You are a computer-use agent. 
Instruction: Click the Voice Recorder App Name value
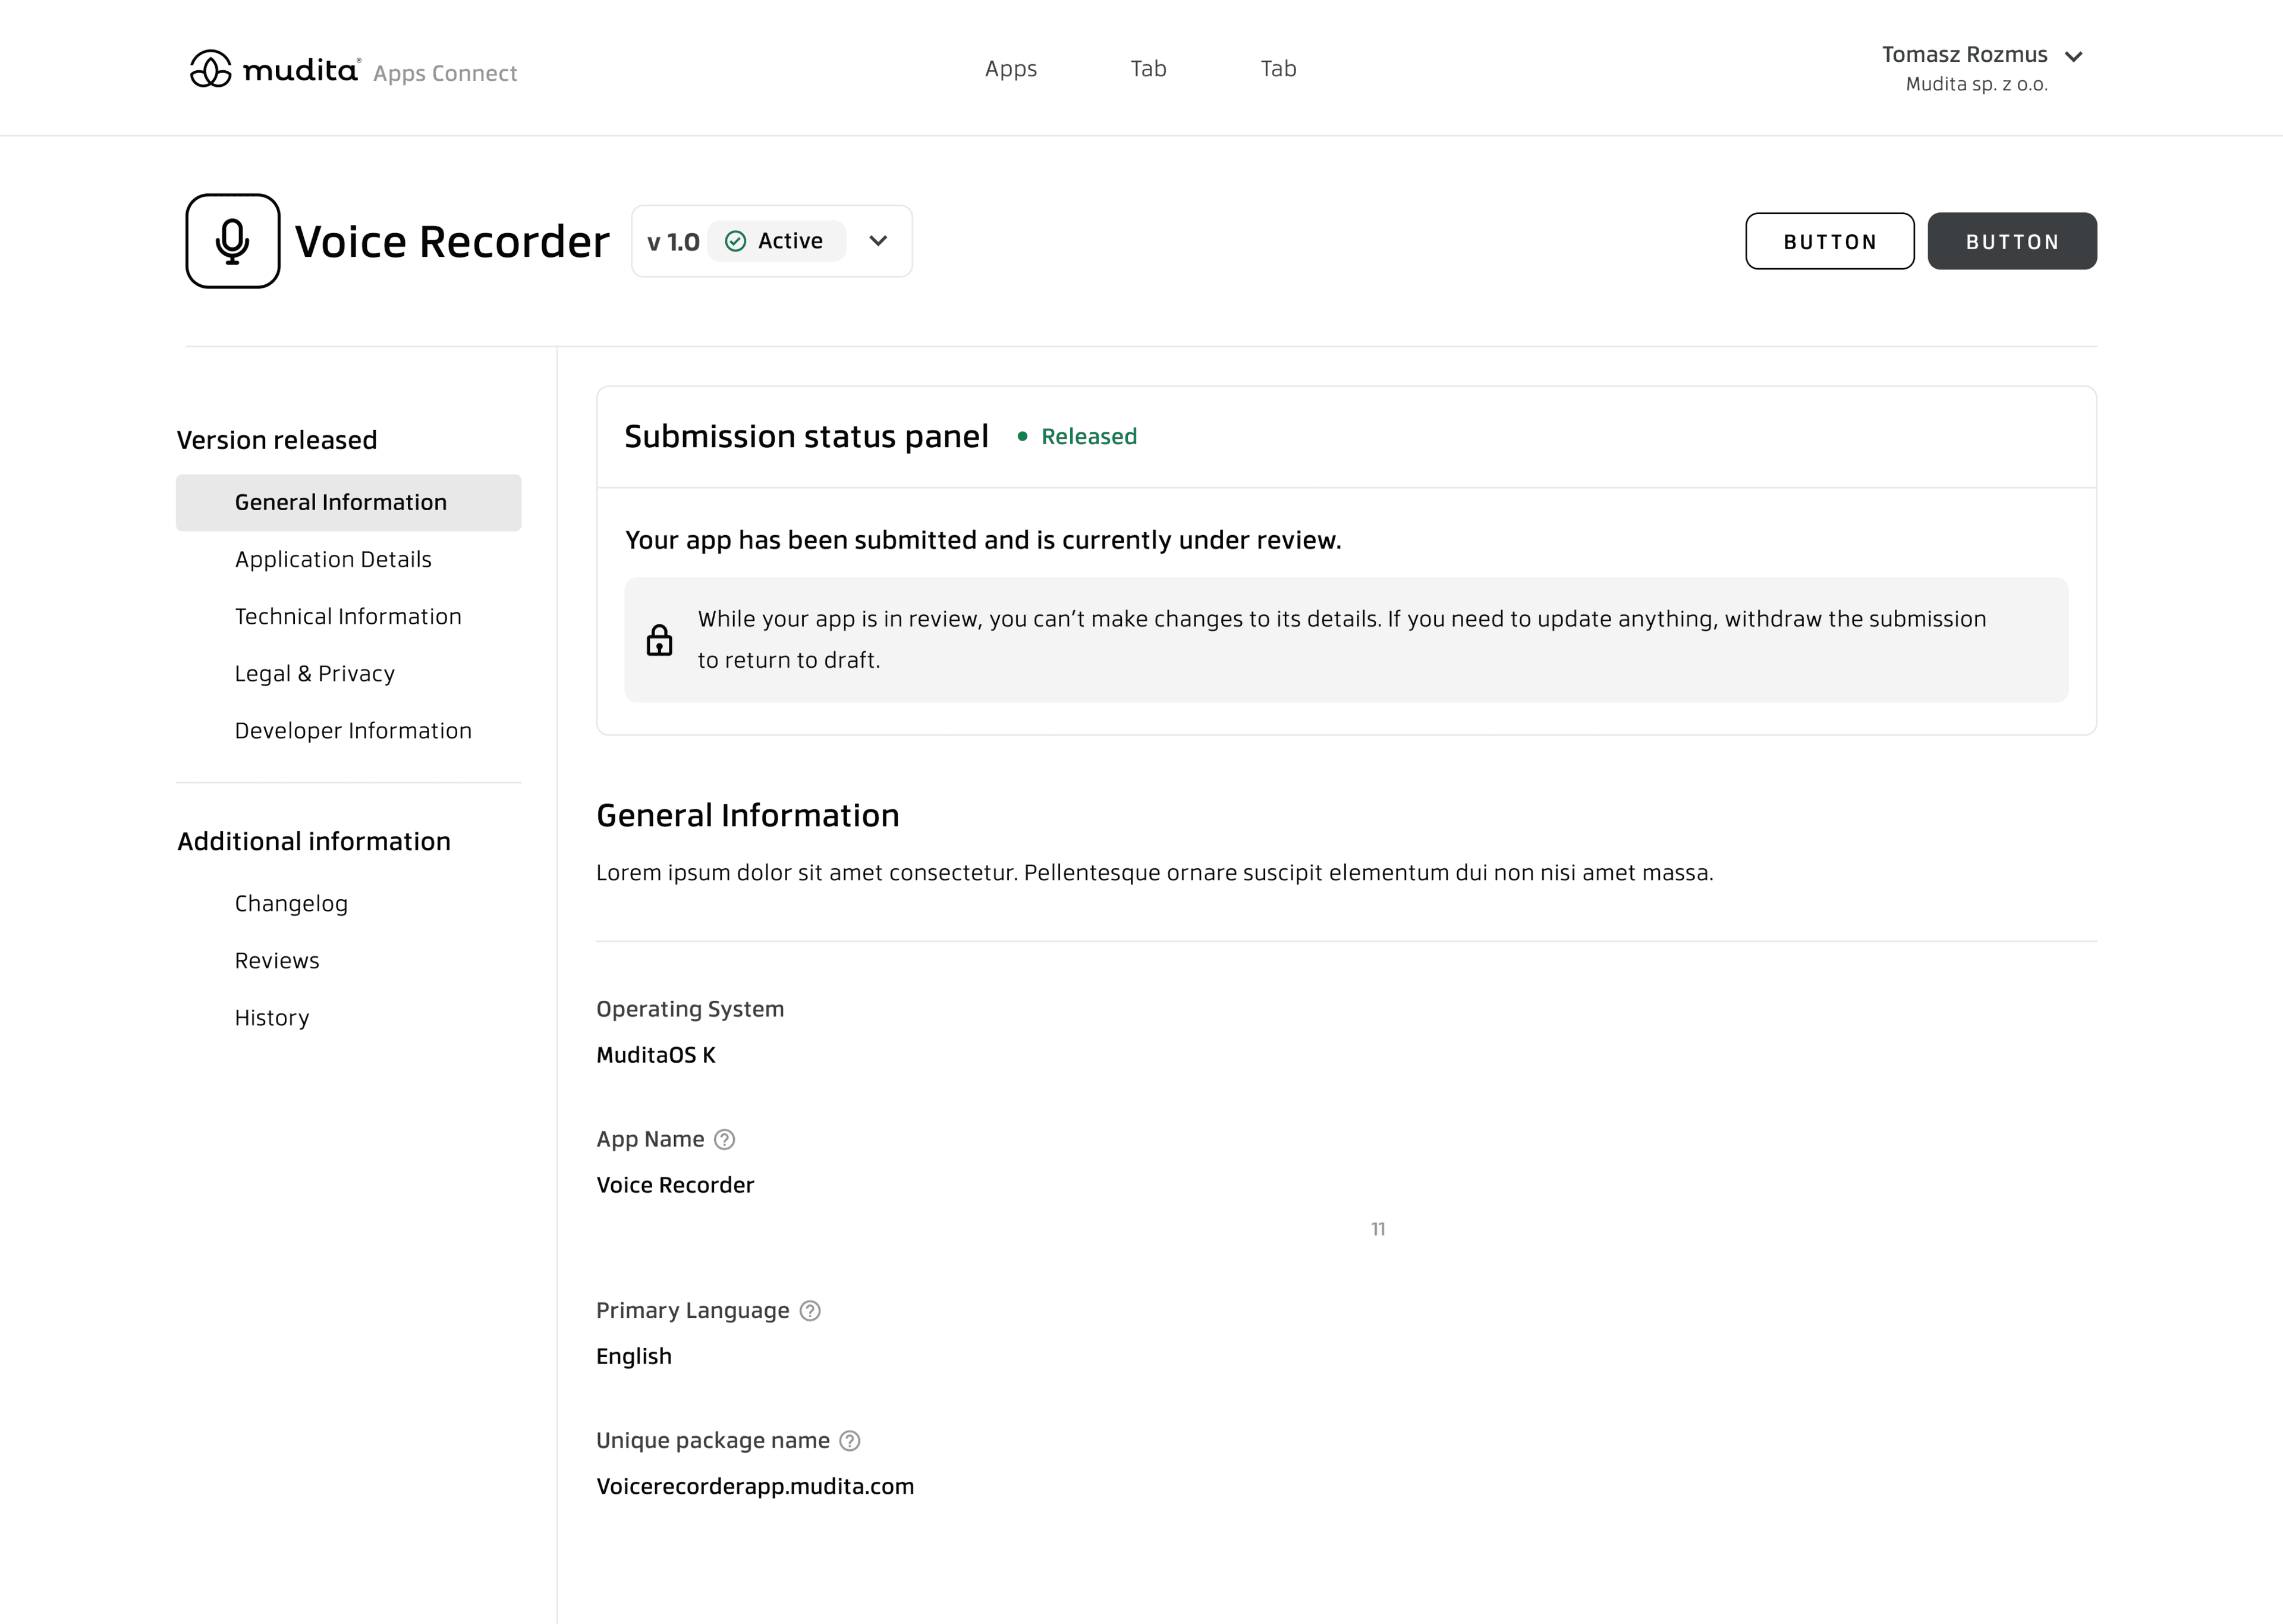(x=675, y=1185)
